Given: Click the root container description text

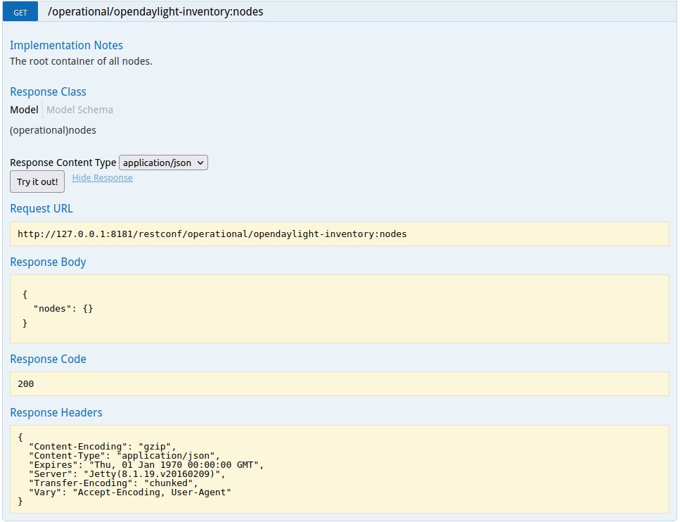Looking at the screenshot, I should pos(81,61).
